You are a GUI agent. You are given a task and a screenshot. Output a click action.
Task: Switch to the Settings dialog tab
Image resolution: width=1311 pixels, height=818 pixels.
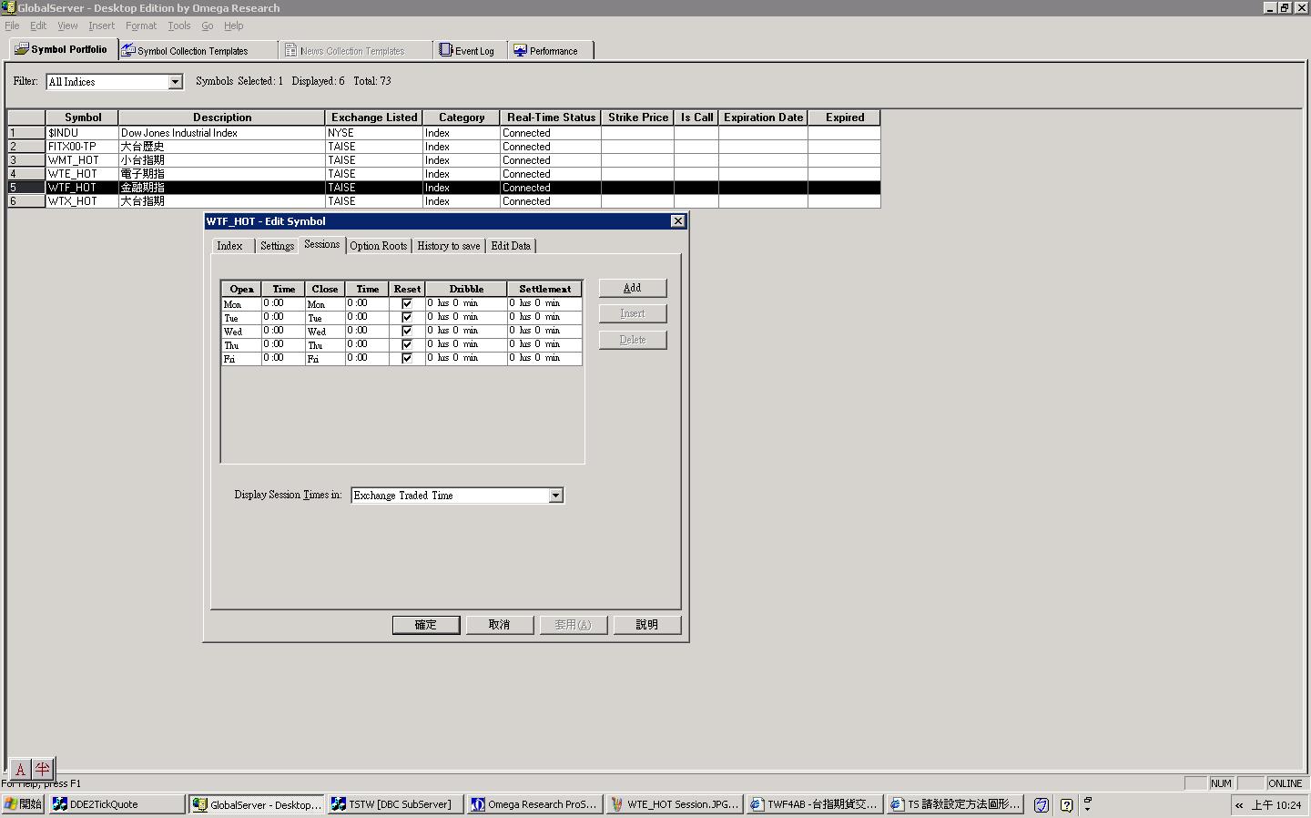coord(277,246)
